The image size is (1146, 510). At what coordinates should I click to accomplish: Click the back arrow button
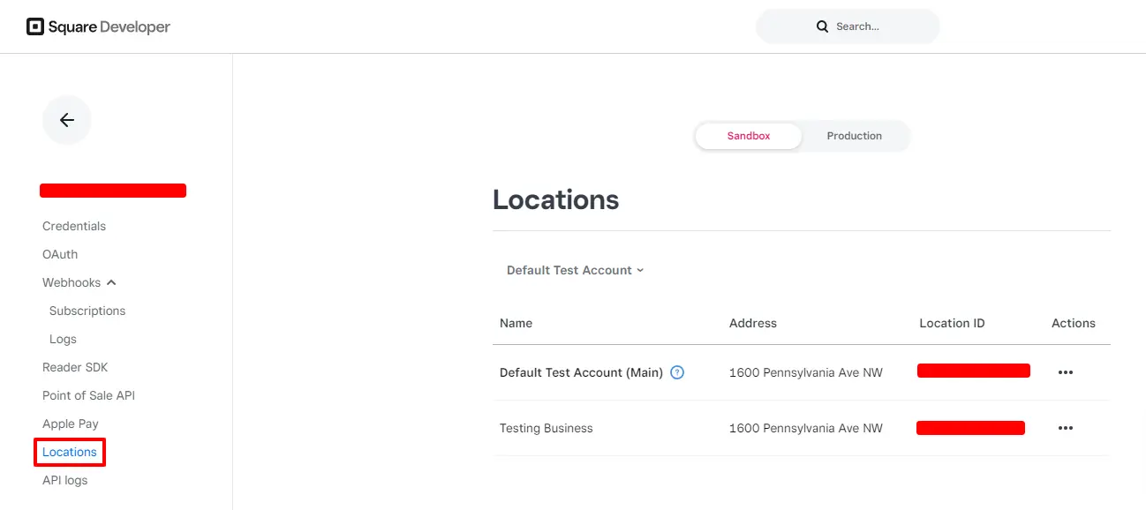coord(67,120)
